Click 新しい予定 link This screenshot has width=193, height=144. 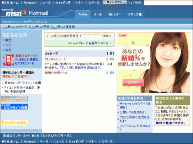[42, 27]
